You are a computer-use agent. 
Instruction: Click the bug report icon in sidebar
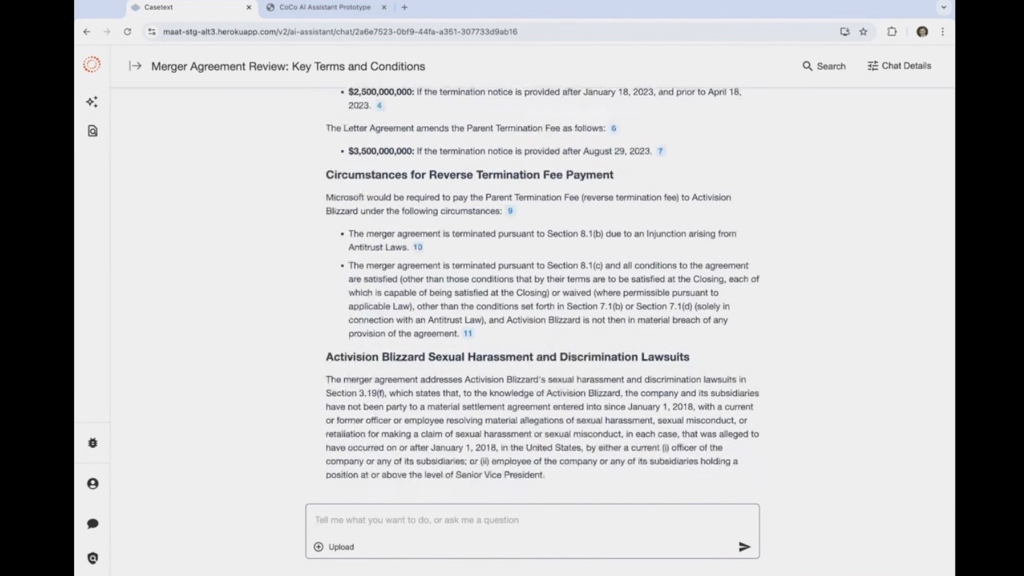coord(93,443)
